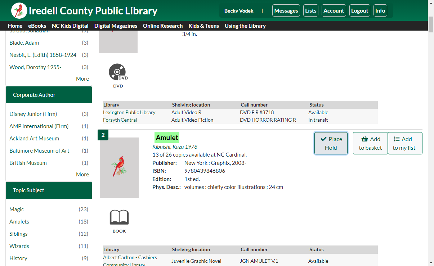
Task: Click call number DVD F R #8718
Action: 257,112
